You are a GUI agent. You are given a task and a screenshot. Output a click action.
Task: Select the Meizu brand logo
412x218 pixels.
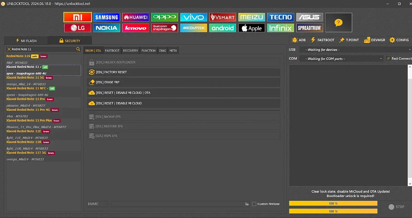point(252,17)
